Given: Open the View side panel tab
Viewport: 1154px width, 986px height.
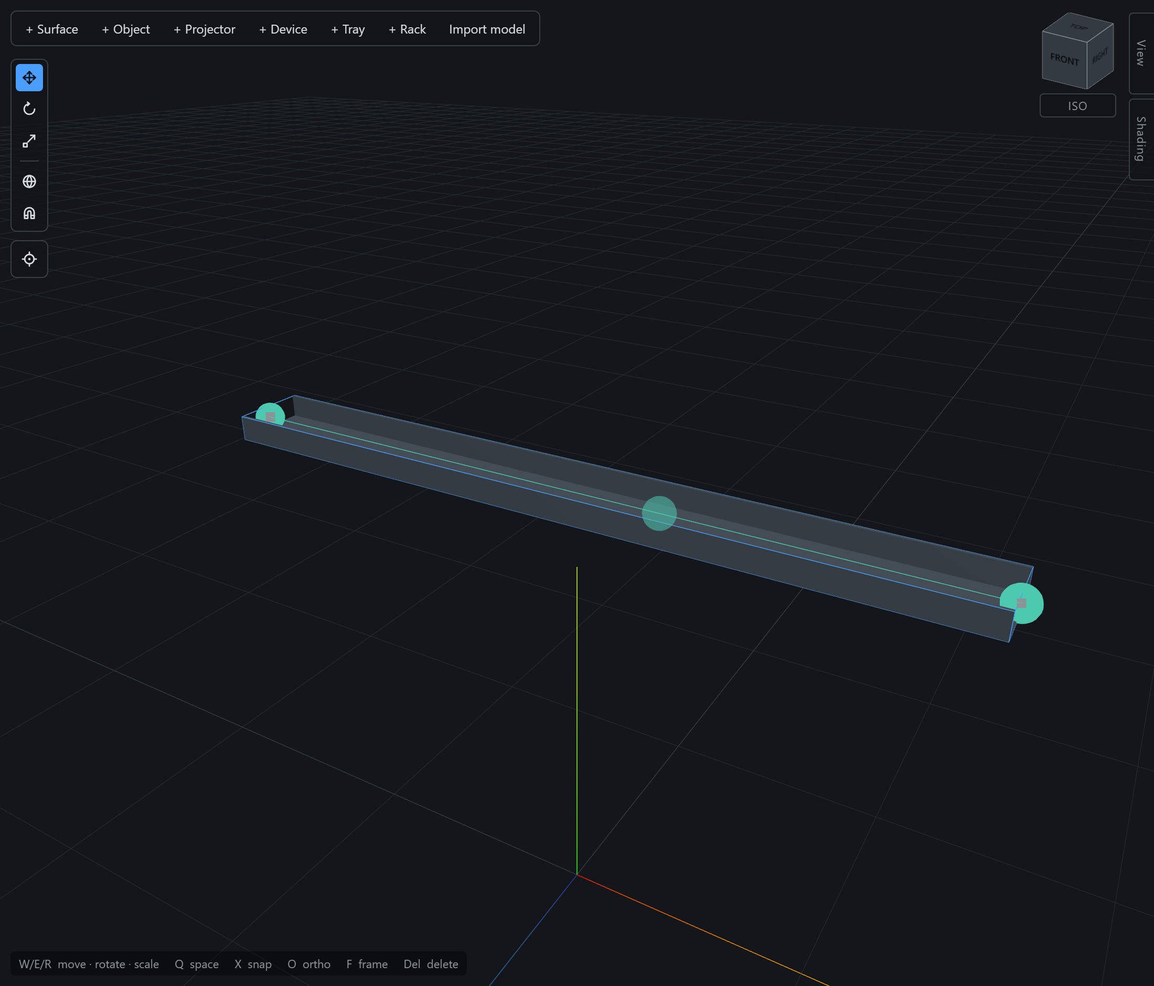Looking at the screenshot, I should click(1141, 53).
